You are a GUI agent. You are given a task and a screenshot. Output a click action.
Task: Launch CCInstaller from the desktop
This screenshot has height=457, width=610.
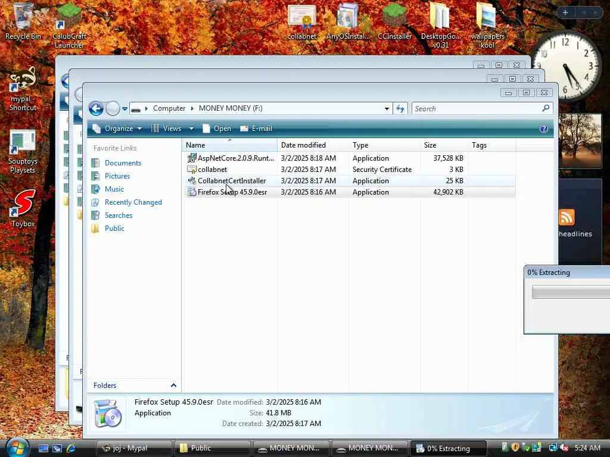[x=394, y=21]
